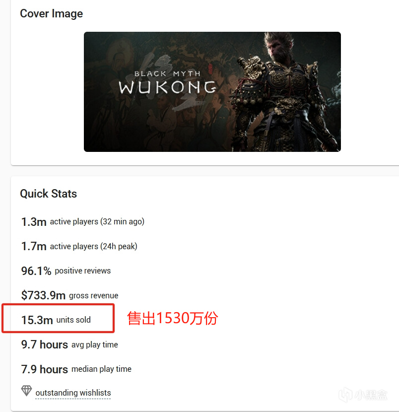Screen dimensions: 399x412
Task: Click the 小黑盒 watermark logo
Action: point(345,395)
